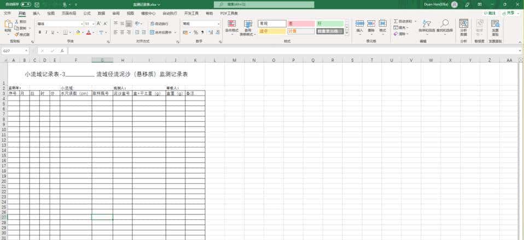Align text left in alignment group
The height and width of the screenshot is (240, 524).
(115, 32)
